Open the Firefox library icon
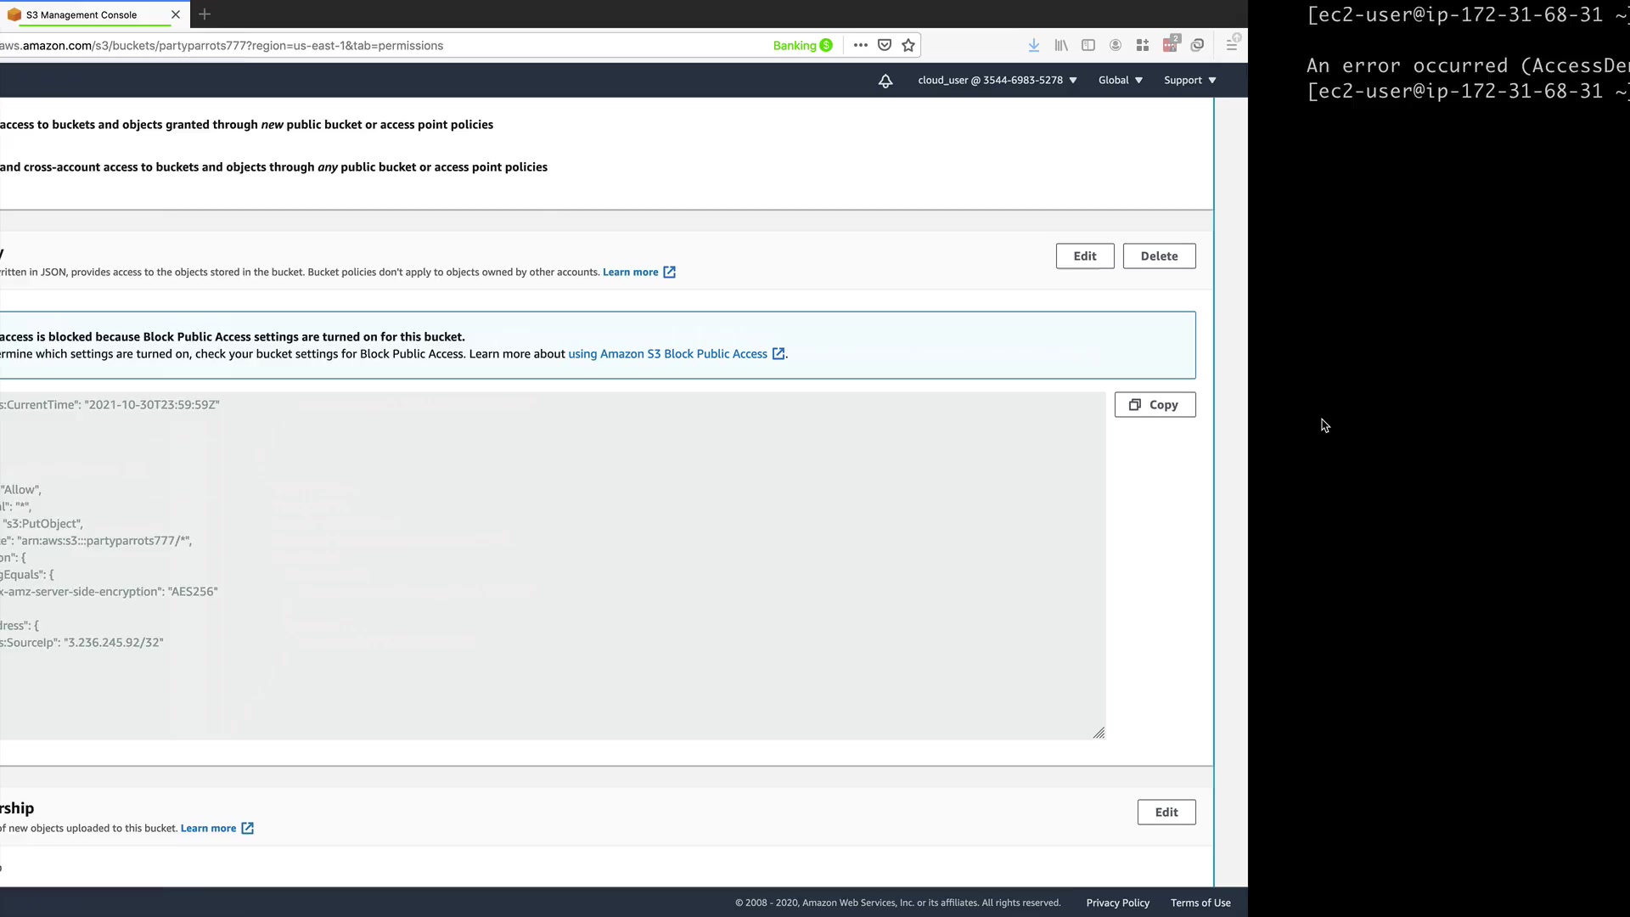The width and height of the screenshot is (1630, 917). pos(1061,46)
